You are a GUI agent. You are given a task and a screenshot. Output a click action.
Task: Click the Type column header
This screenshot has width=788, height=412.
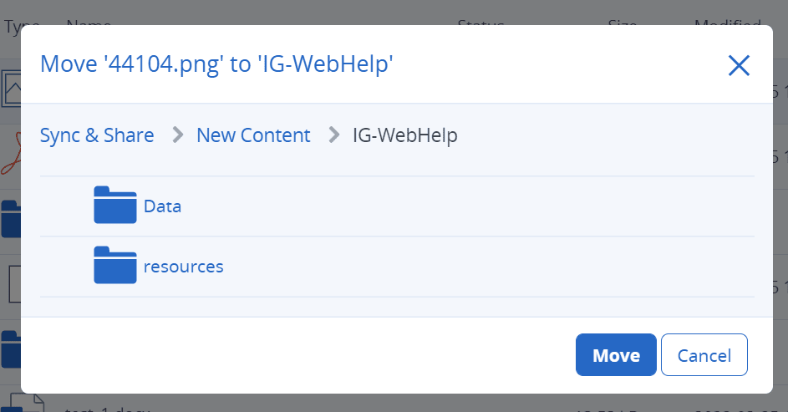click(x=17, y=23)
